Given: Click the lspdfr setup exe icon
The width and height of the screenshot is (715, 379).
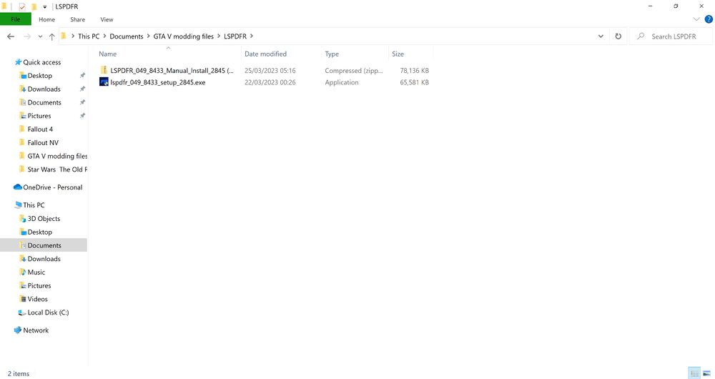Looking at the screenshot, I should click(x=104, y=82).
